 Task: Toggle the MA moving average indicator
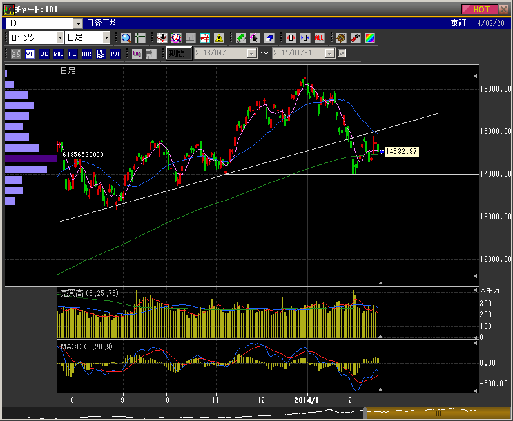30,54
